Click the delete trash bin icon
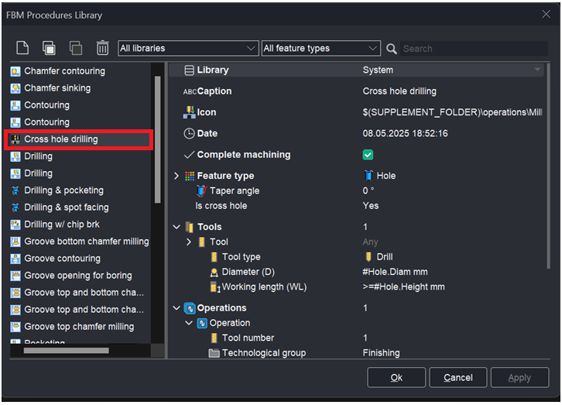 click(x=102, y=48)
